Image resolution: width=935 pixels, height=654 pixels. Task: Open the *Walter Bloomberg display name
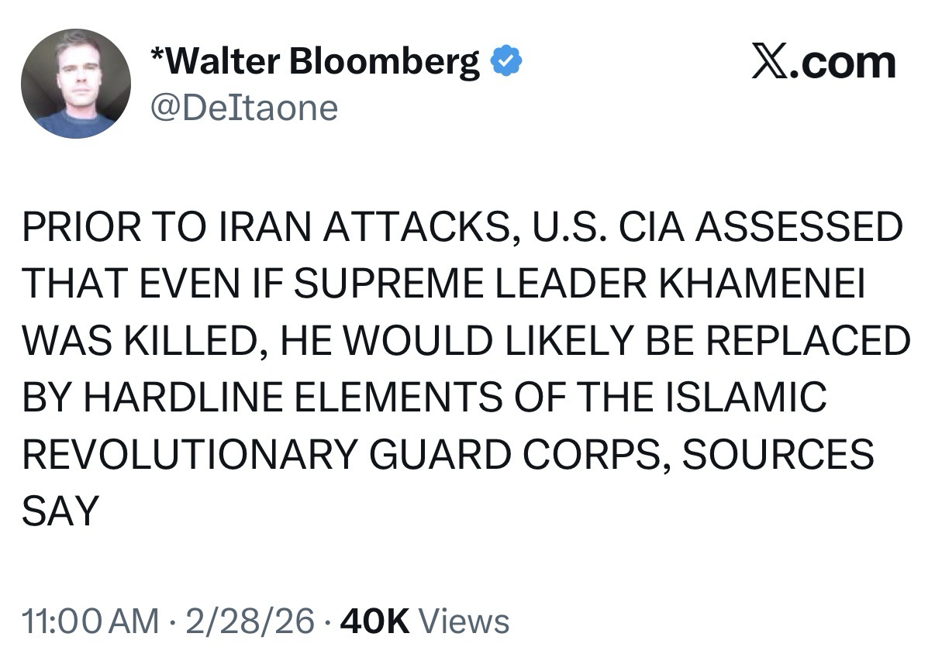[313, 62]
